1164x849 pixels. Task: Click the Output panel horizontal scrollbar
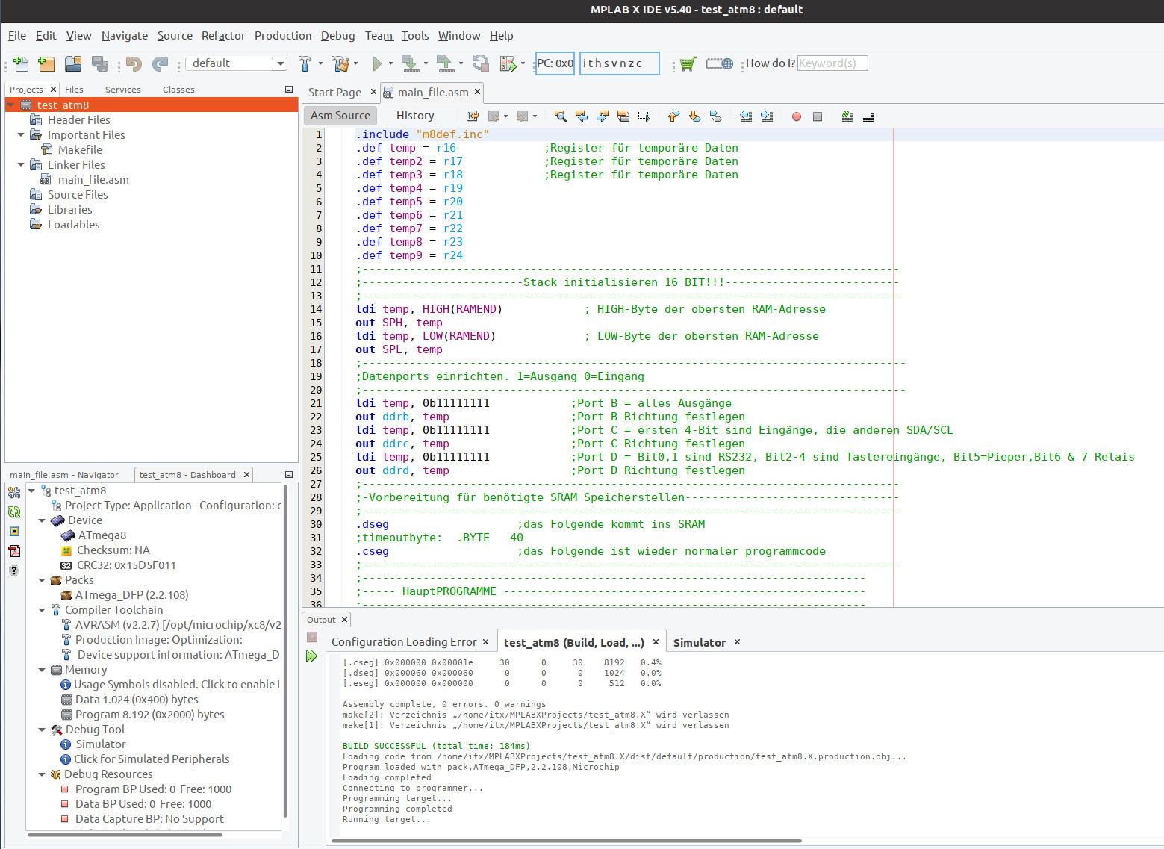pyautogui.click(x=566, y=842)
